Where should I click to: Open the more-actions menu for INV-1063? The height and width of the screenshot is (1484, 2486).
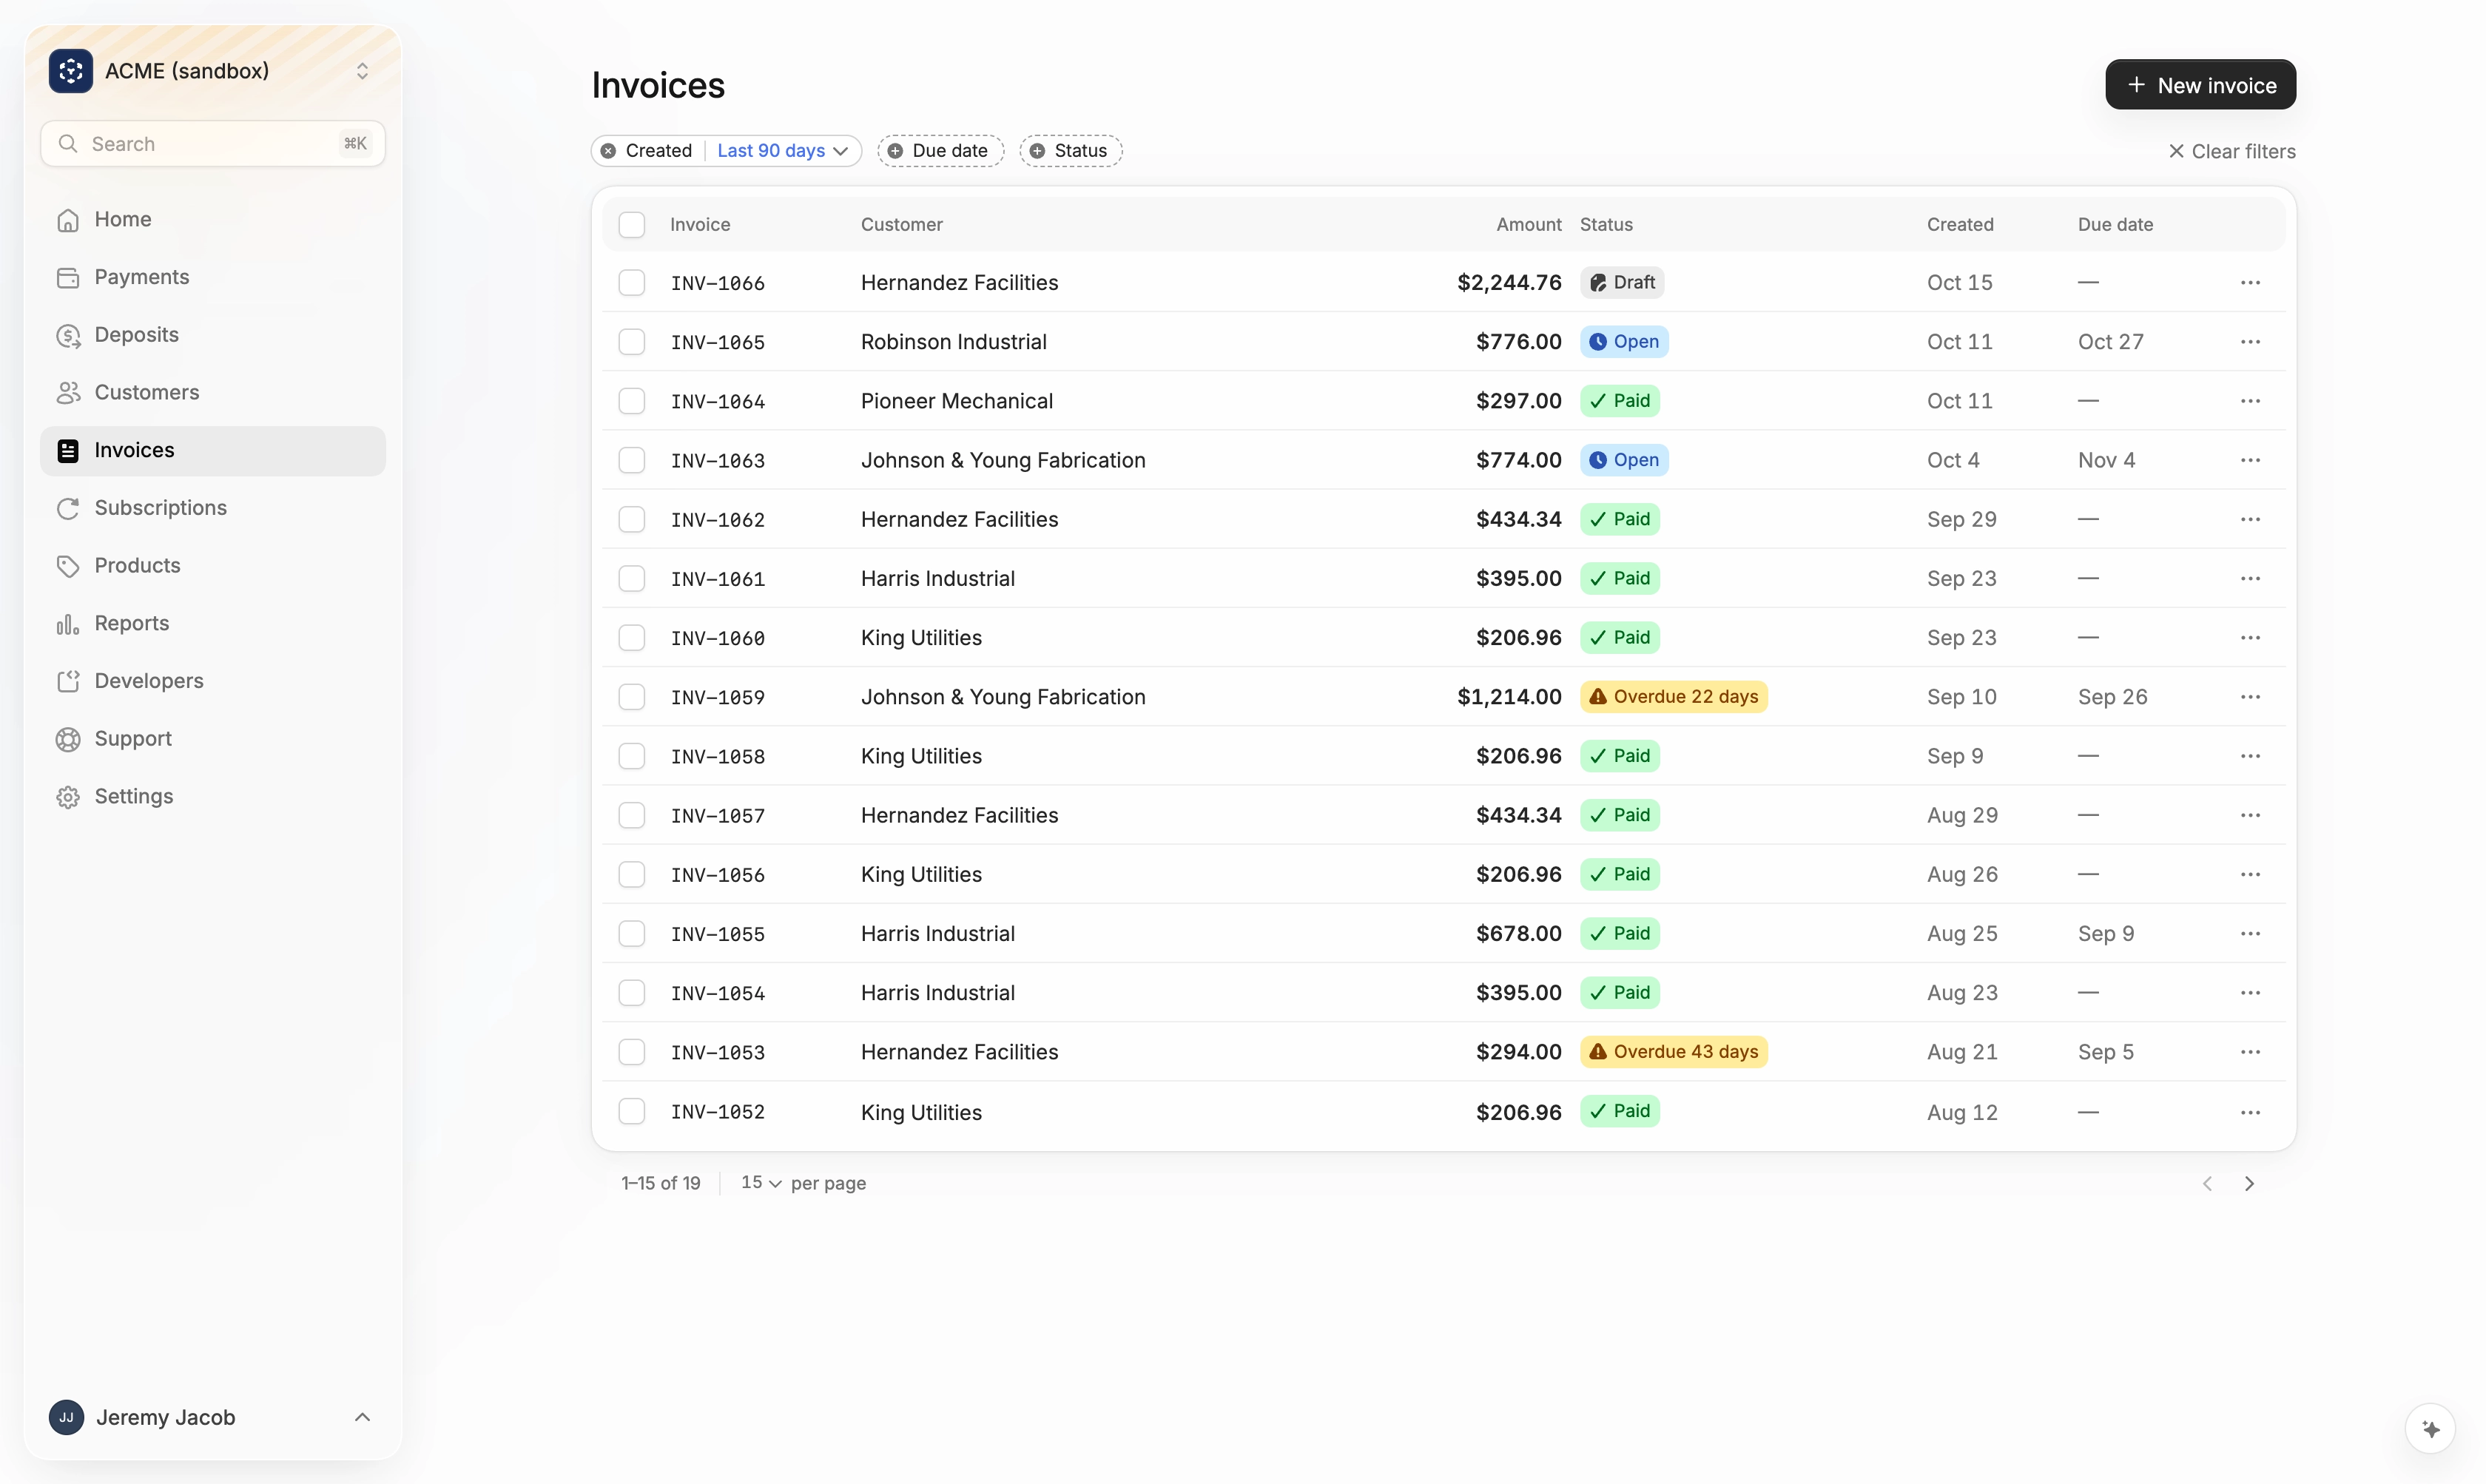2250,460
